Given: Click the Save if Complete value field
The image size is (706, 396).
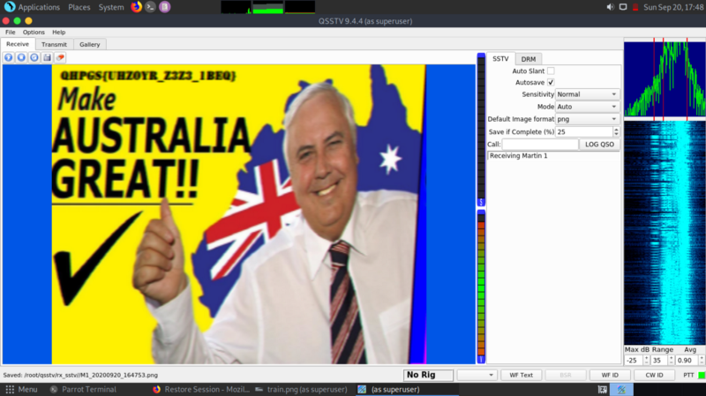Looking at the screenshot, I should click(584, 131).
